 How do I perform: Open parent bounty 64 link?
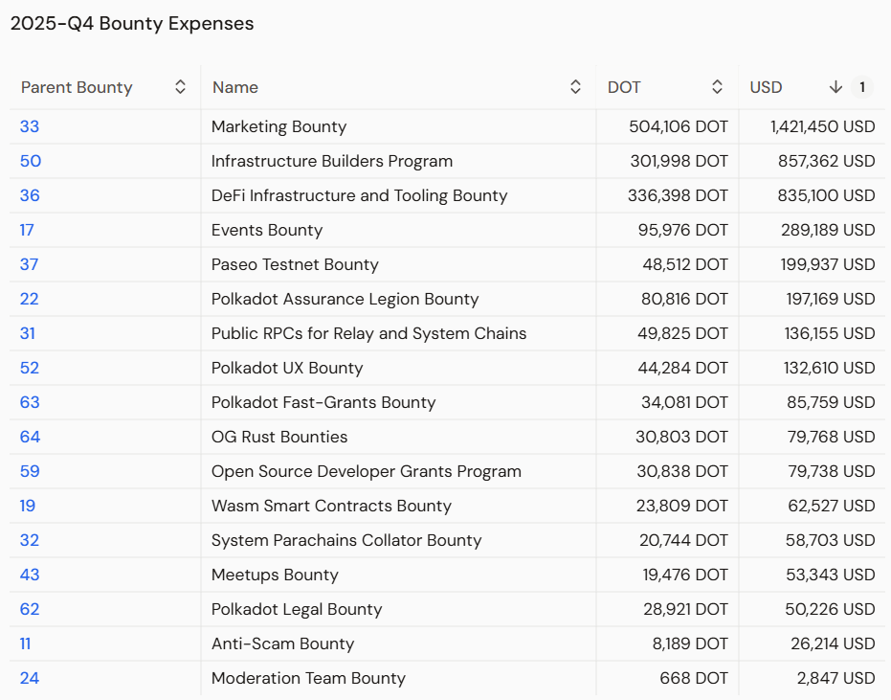point(31,437)
